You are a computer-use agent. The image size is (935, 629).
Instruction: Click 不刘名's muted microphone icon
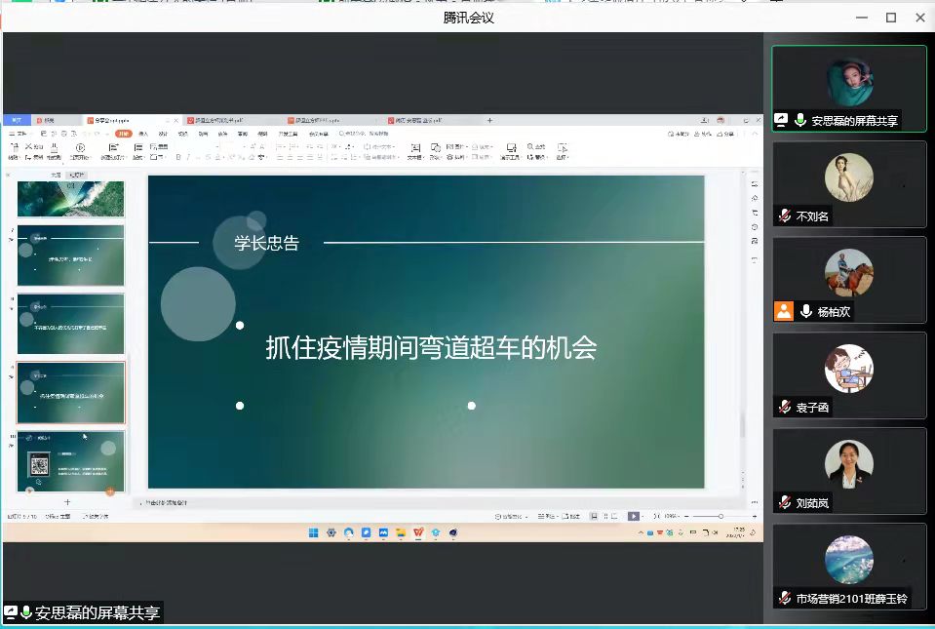click(x=784, y=216)
